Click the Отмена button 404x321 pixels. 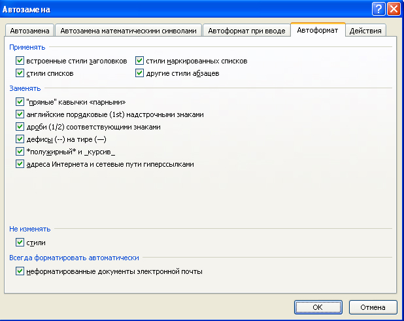[x=373, y=307]
